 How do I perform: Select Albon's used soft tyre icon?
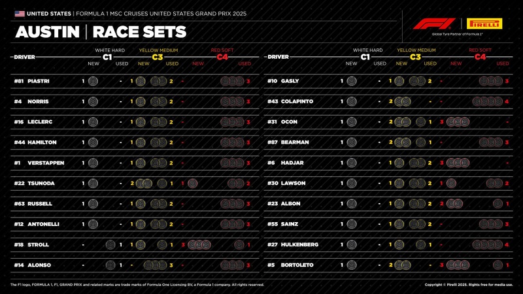pos(498,204)
